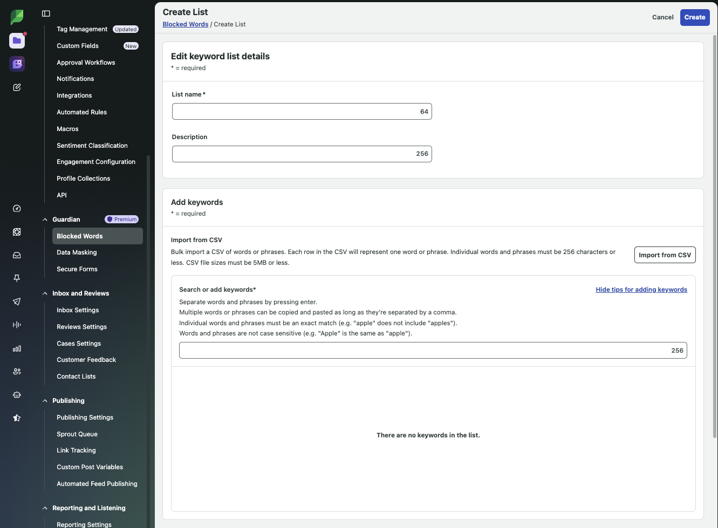Screen dimensions: 718x528
Task: Go to Automated Rules
Action: (82, 112)
